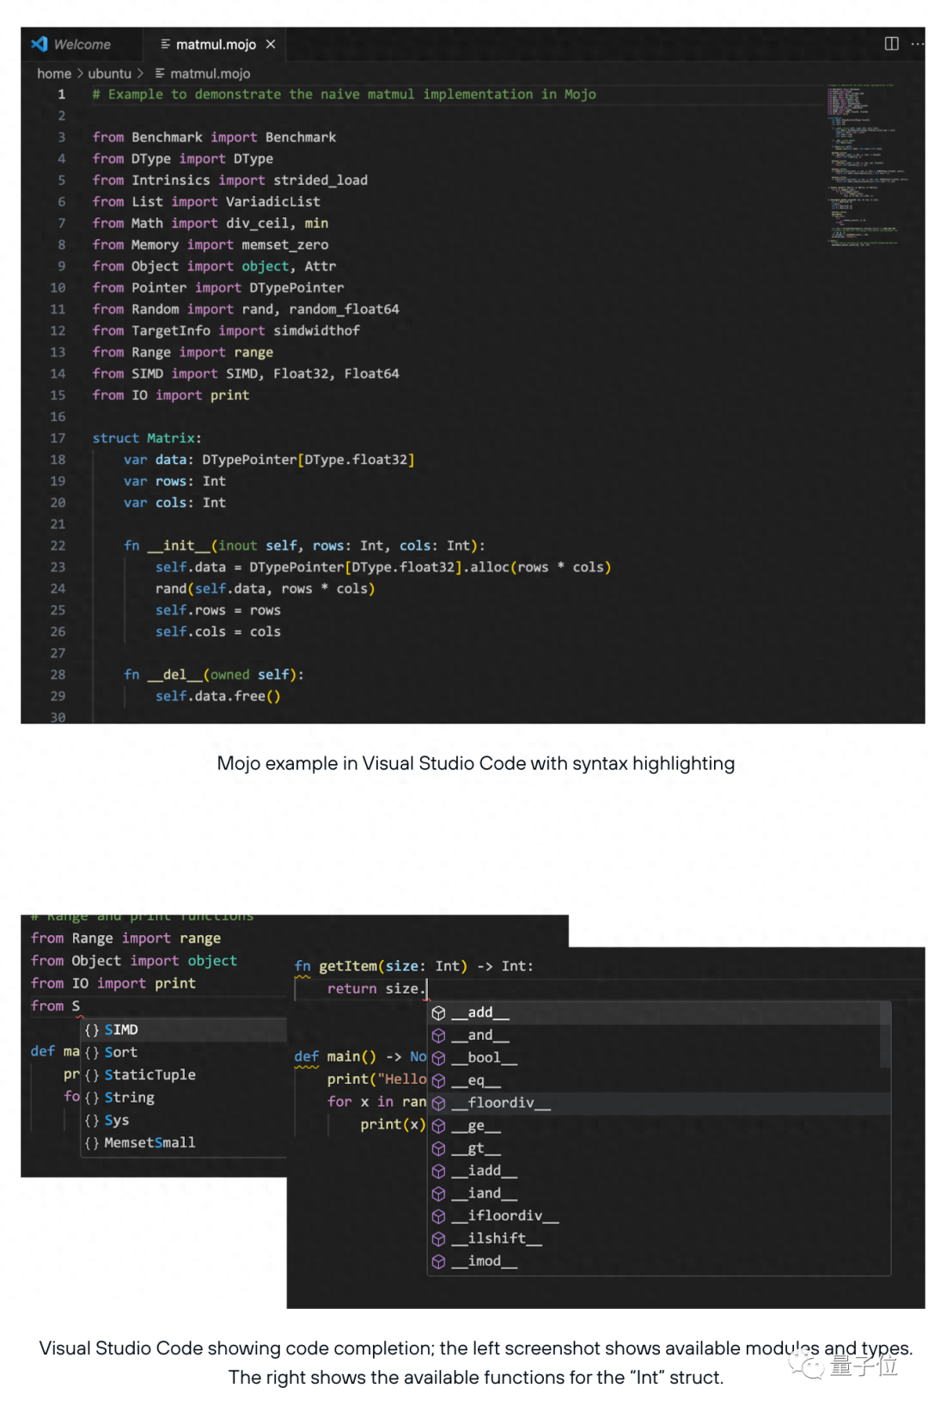Click the completion list scrollbar

click(885, 1036)
